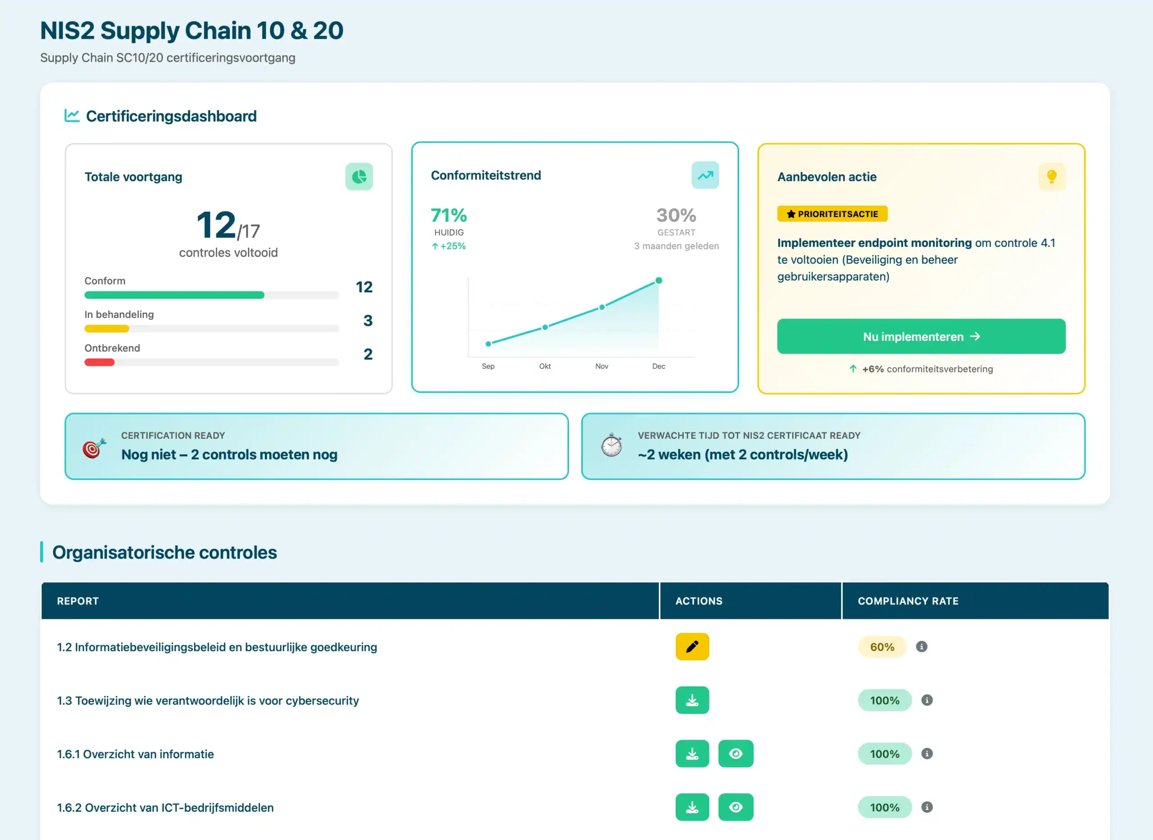Click the Compliancy Rate column header
Screen dimensions: 1153x840
pos(908,601)
